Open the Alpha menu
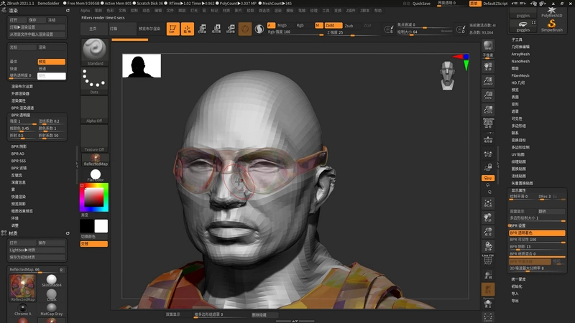 [x=85, y=11]
